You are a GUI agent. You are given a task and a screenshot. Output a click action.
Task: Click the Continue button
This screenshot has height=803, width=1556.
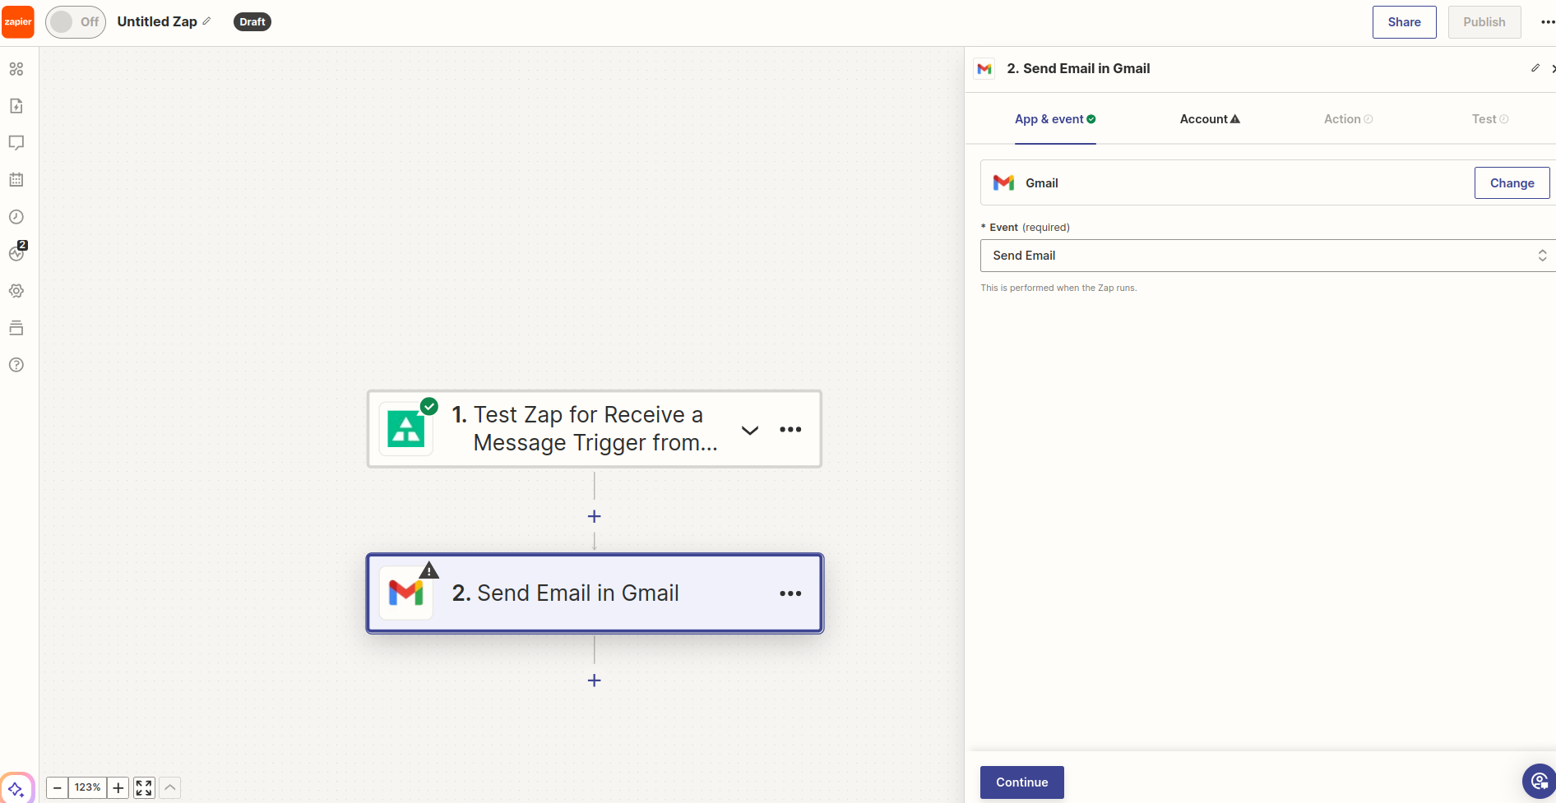tap(1021, 782)
